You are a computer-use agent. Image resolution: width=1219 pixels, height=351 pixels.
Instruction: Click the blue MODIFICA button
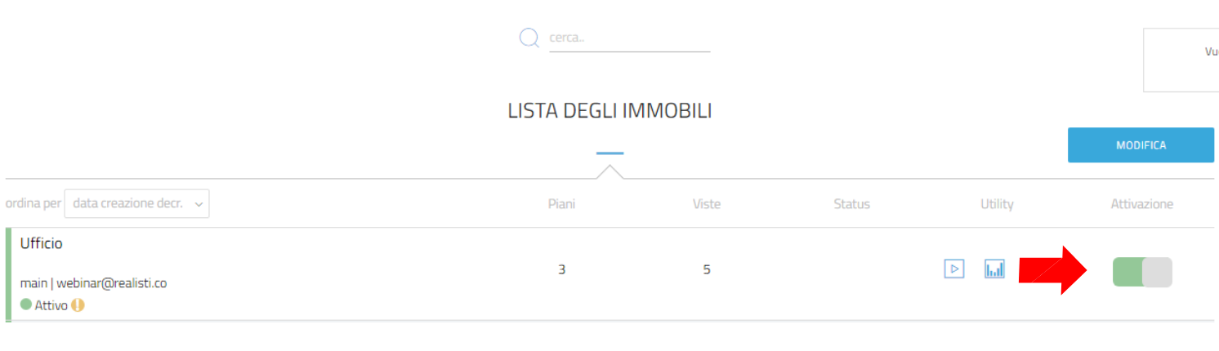point(1141,145)
